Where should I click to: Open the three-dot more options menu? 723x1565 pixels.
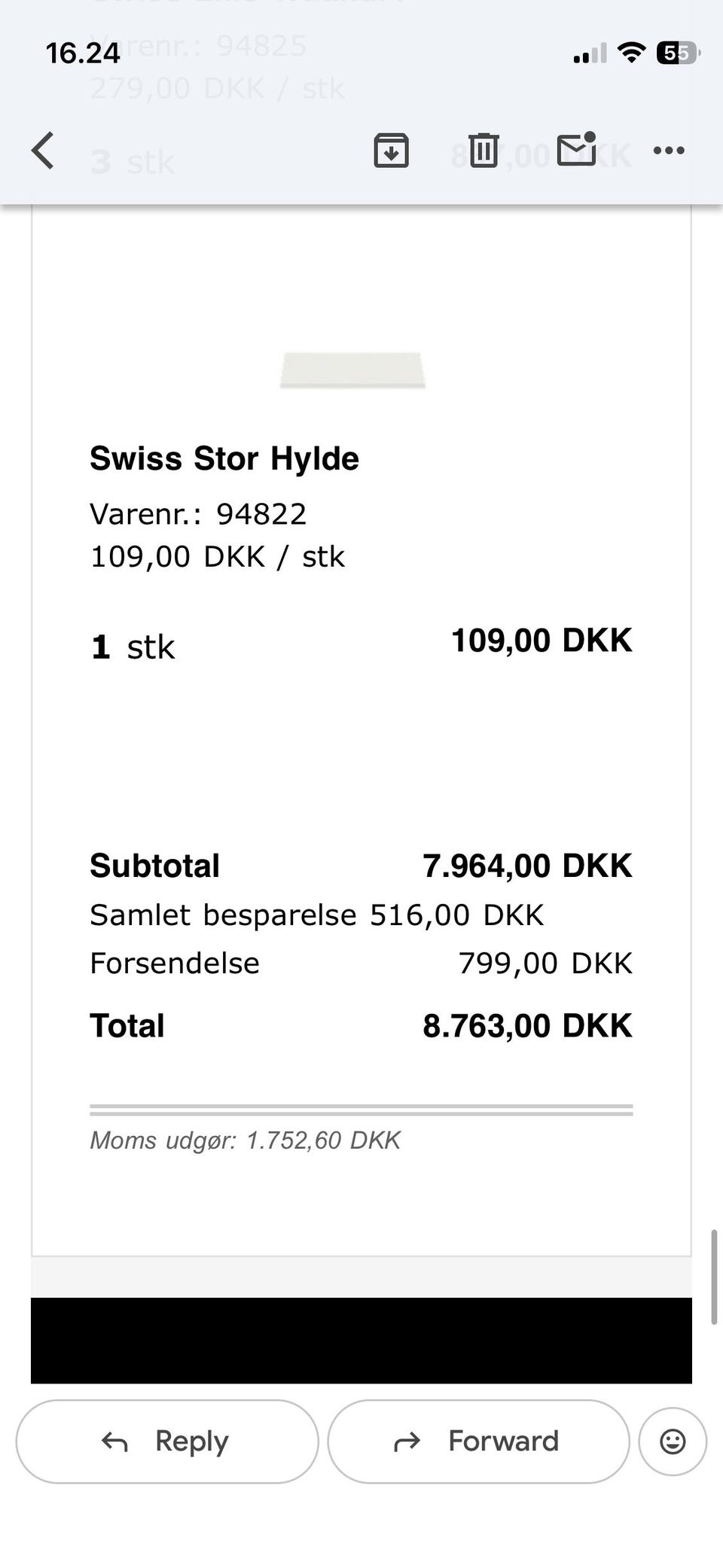[x=669, y=151]
